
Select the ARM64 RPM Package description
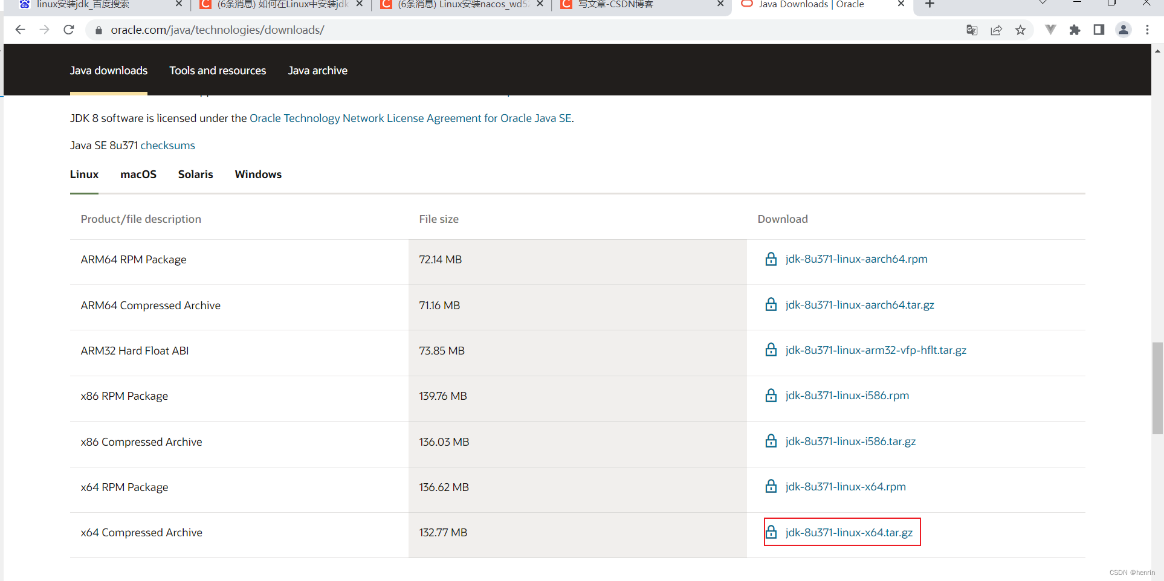point(134,260)
